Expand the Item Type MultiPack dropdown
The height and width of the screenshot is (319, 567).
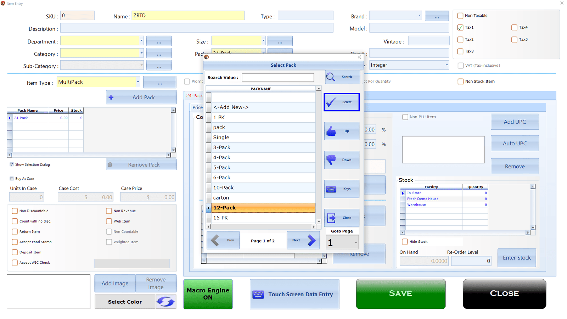pyautogui.click(x=138, y=82)
